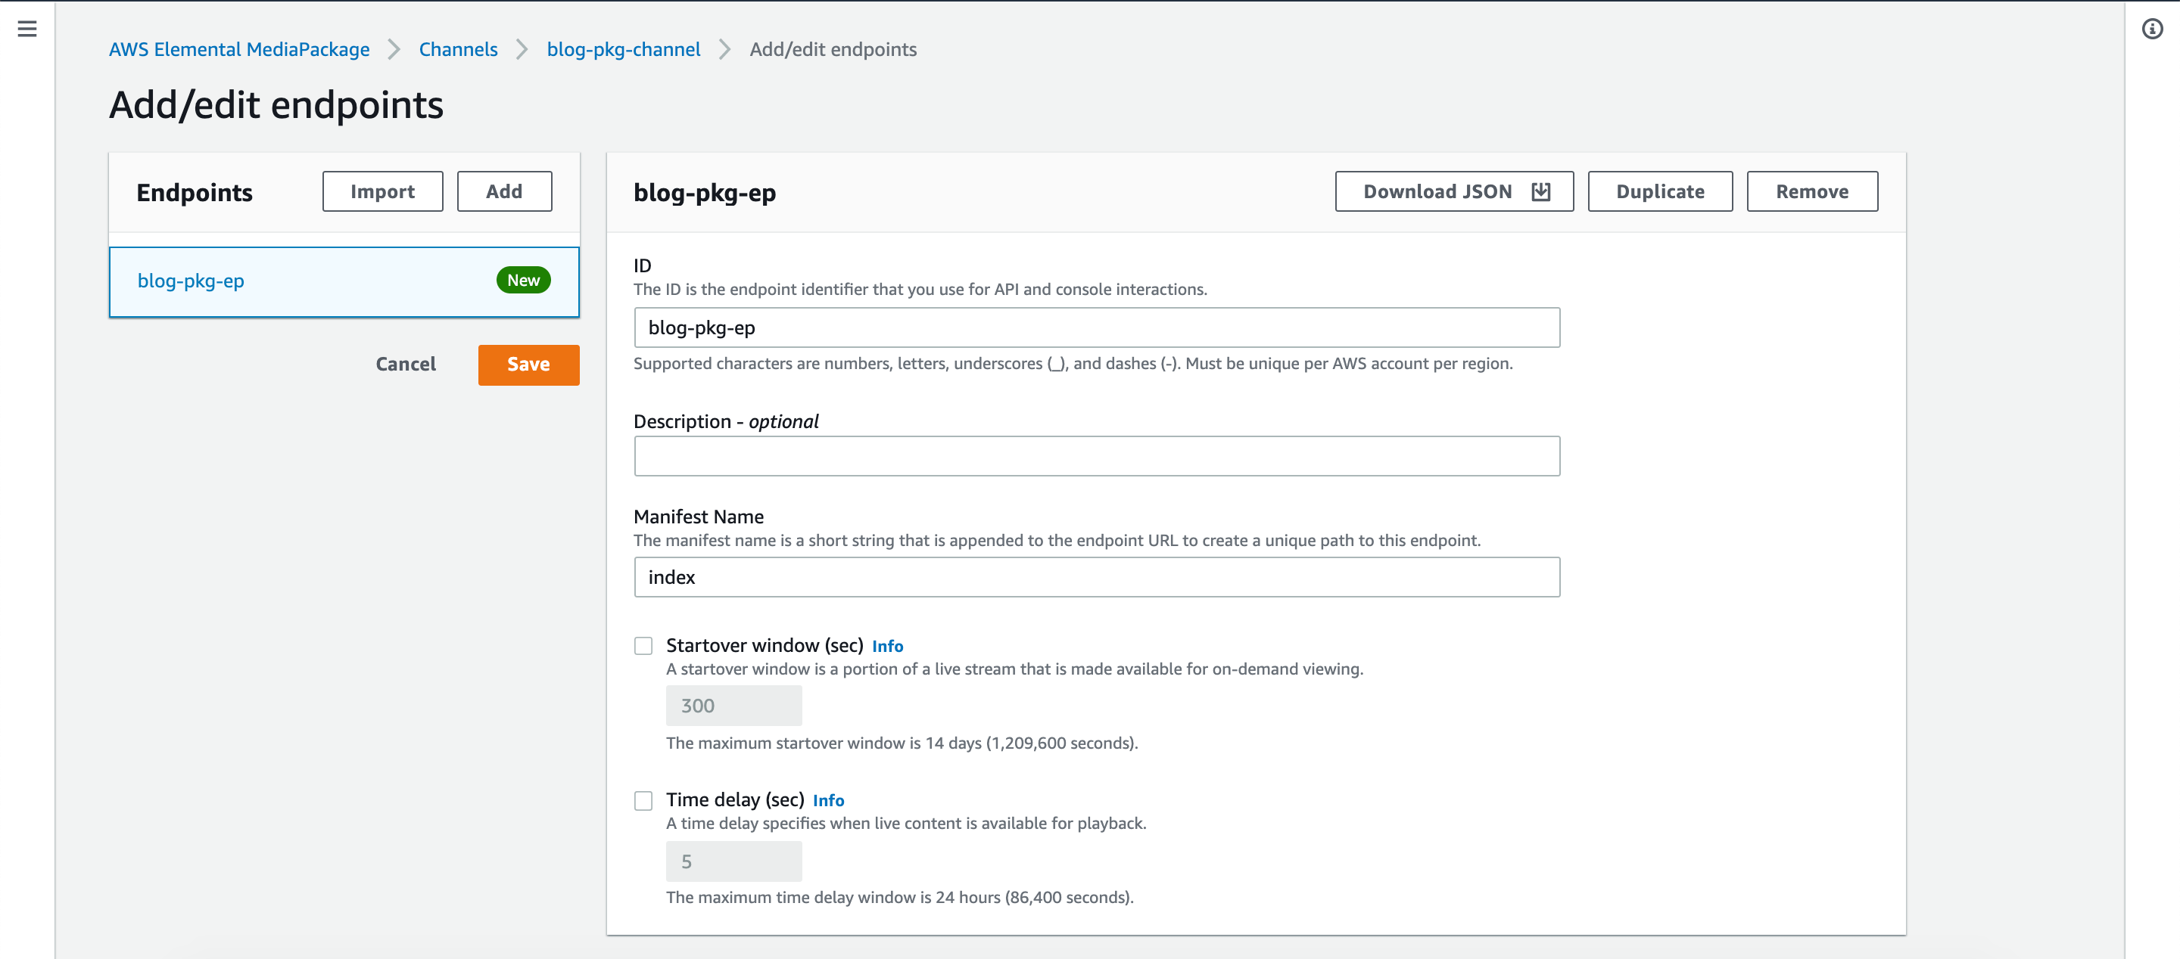
Task: Open the hamburger navigation menu
Action: [x=27, y=29]
